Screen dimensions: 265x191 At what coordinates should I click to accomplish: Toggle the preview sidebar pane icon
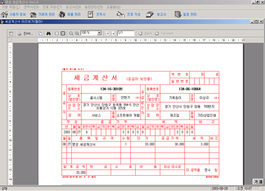(x=11, y=34)
